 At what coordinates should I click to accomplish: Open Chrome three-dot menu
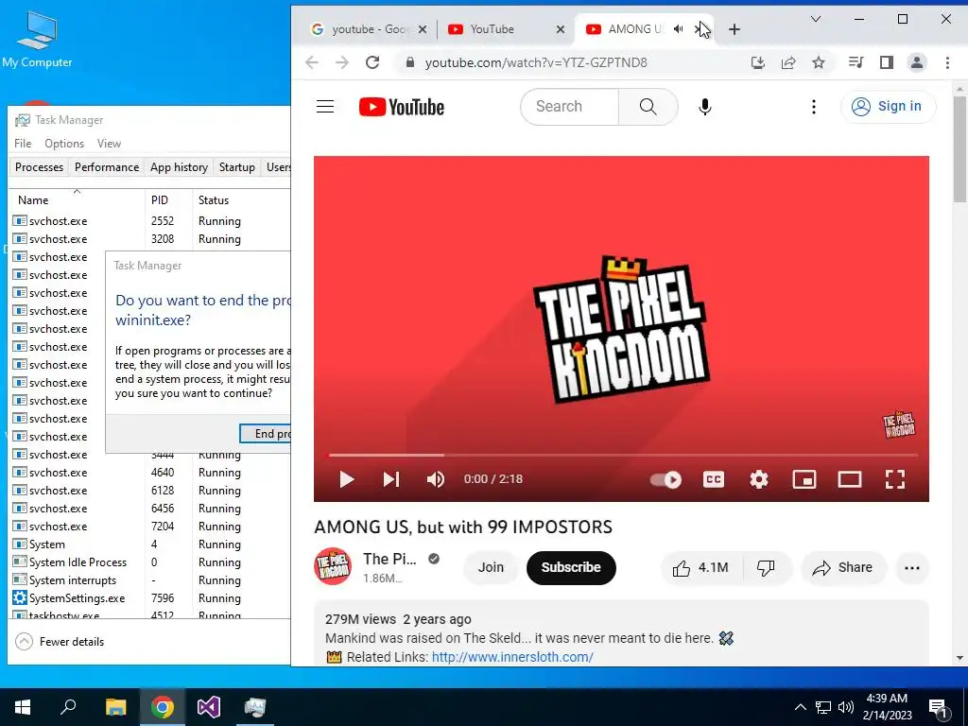(947, 62)
